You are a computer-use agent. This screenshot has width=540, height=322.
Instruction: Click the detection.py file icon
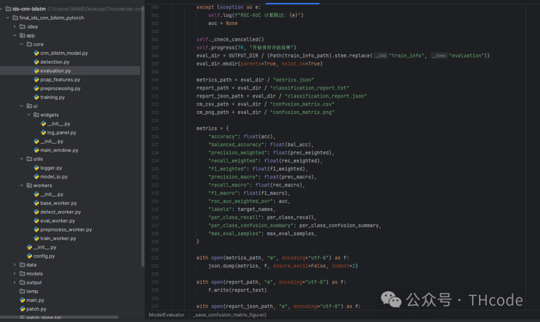[x=36, y=62]
